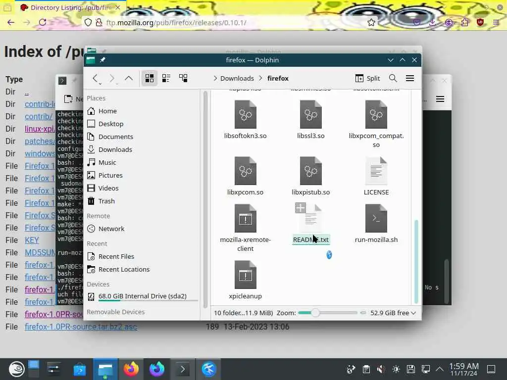Select libsoftokn3.so file icon
This screenshot has height=380, width=507.
coord(246,114)
